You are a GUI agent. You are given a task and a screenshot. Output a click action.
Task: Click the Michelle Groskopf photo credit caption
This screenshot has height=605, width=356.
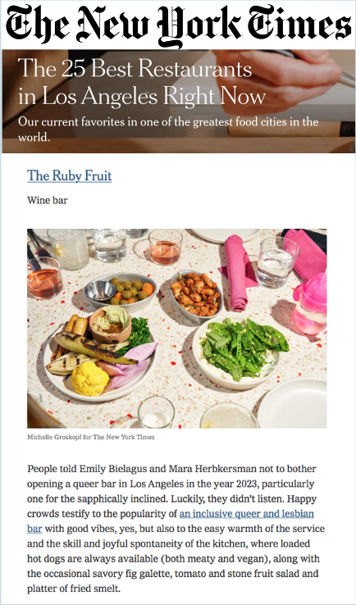click(x=91, y=437)
